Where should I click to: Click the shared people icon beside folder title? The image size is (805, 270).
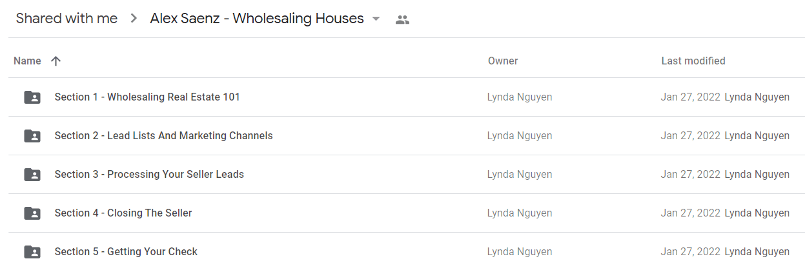click(x=402, y=19)
